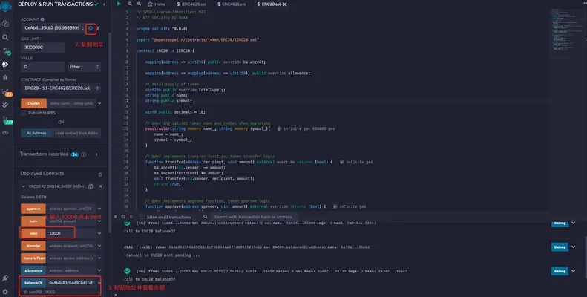587x297 pixels.
Task: Click the mint function button
Action: click(x=33, y=233)
